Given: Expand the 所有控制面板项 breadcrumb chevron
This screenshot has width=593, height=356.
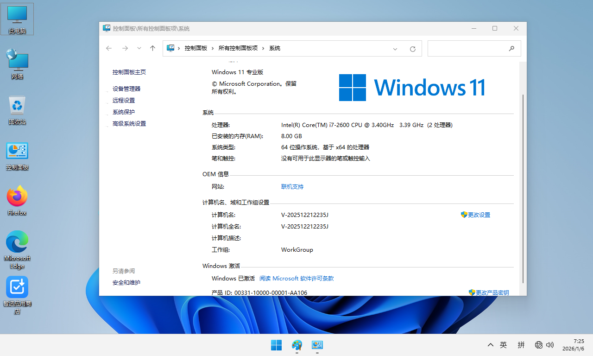Looking at the screenshot, I should (263, 48).
